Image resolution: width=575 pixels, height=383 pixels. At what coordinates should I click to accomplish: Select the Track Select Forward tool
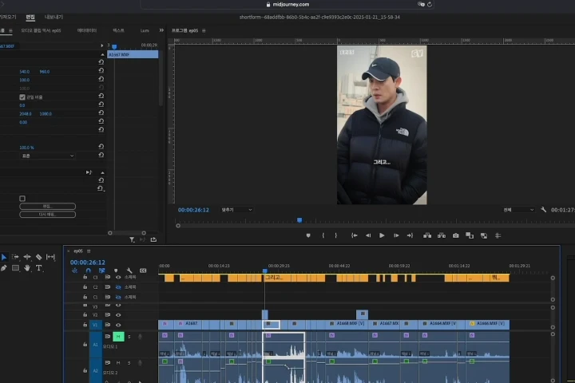tap(15, 257)
